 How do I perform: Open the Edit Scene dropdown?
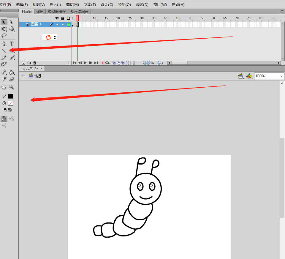tap(241, 76)
